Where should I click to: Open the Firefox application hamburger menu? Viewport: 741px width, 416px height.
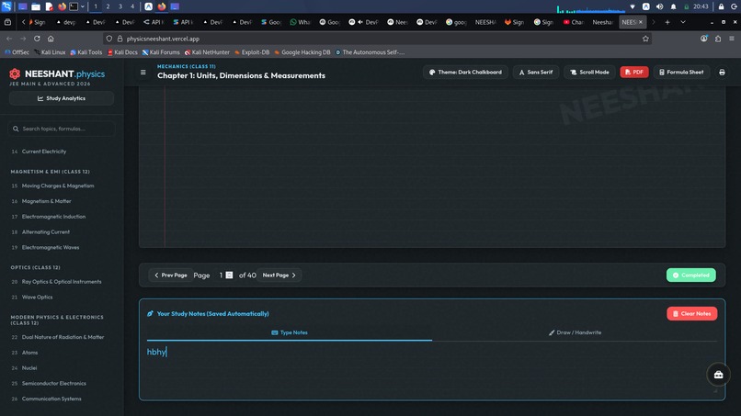coord(732,39)
